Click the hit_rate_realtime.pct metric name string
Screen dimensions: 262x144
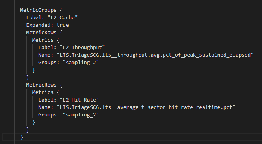(x=146, y=107)
